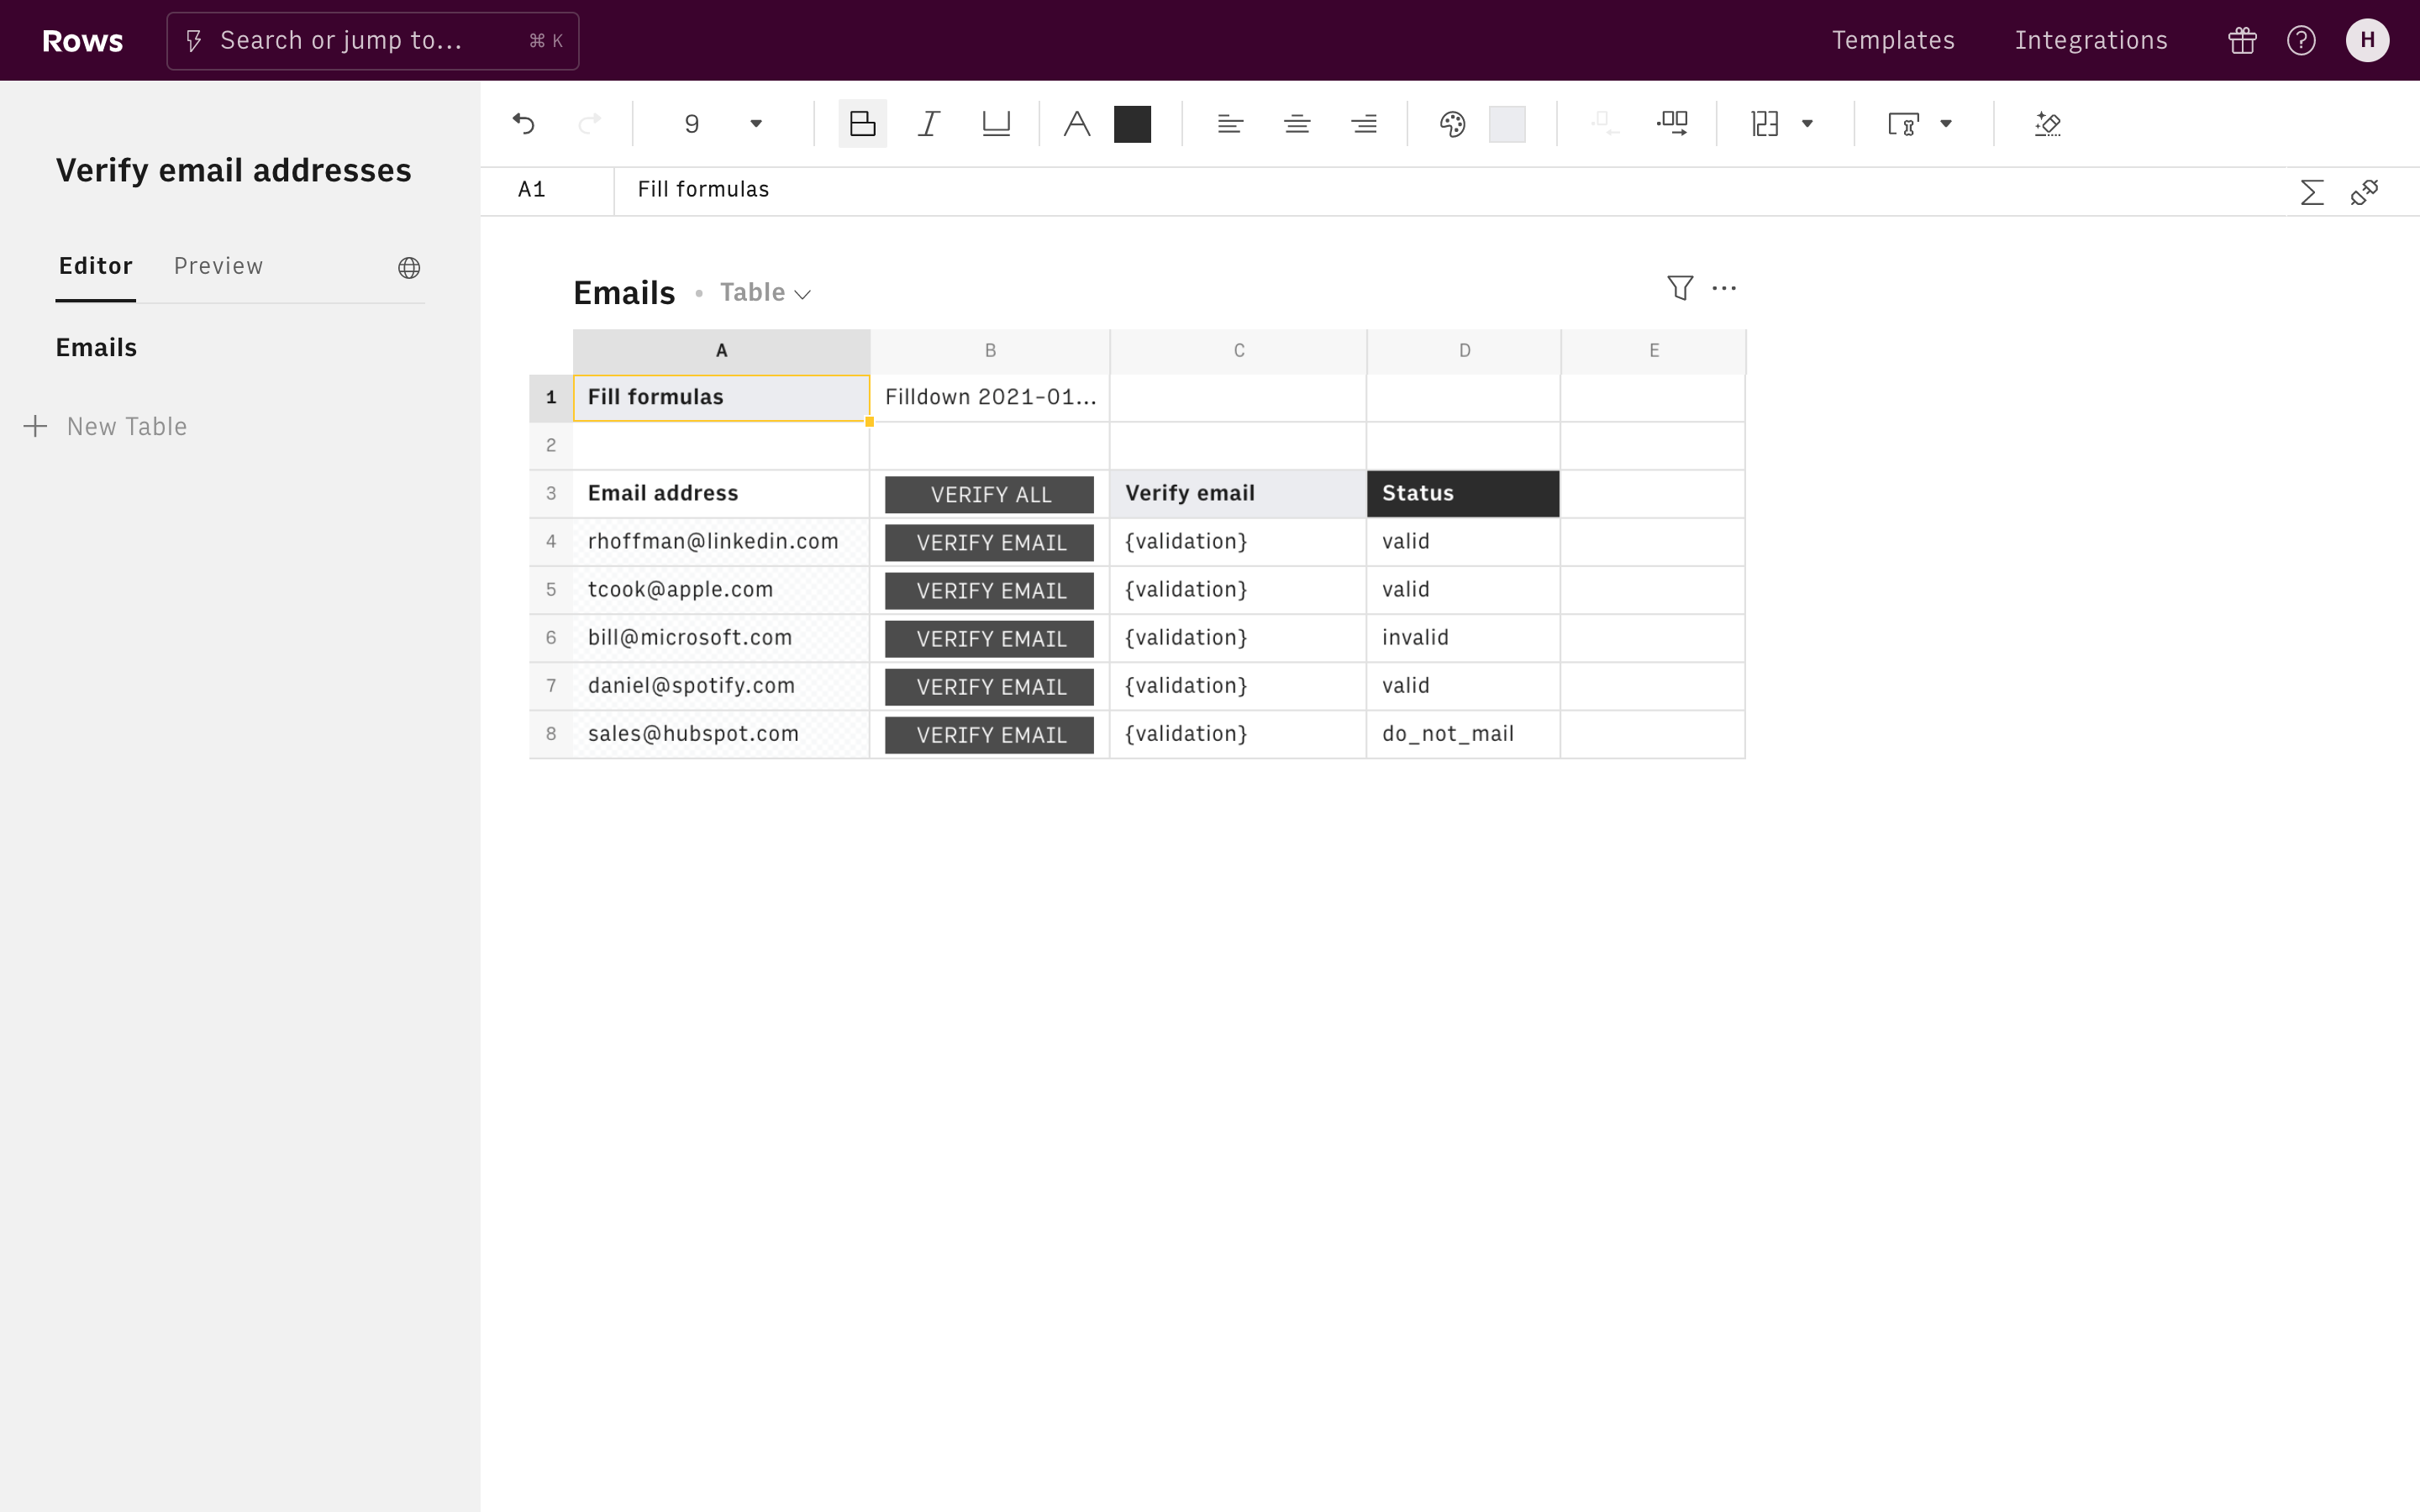Open the fill color palette icon
The width and height of the screenshot is (2420, 1512).
(1452, 124)
